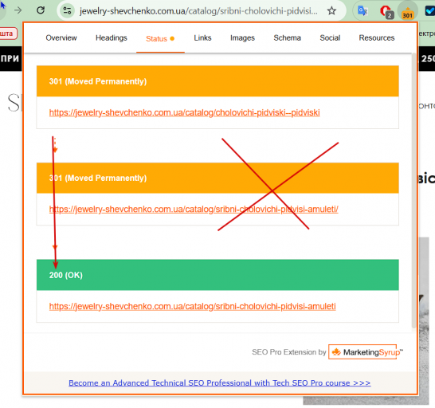Open the Tech SEO Pro course link

[x=219, y=382]
